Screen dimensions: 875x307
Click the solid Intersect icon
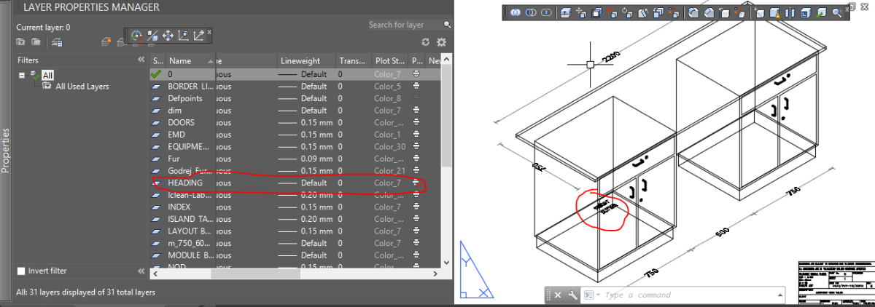click(x=545, y=12)
